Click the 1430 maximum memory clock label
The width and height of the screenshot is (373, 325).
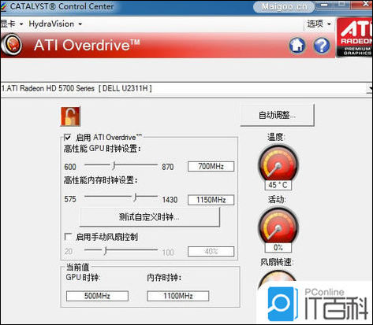[170, 200]
